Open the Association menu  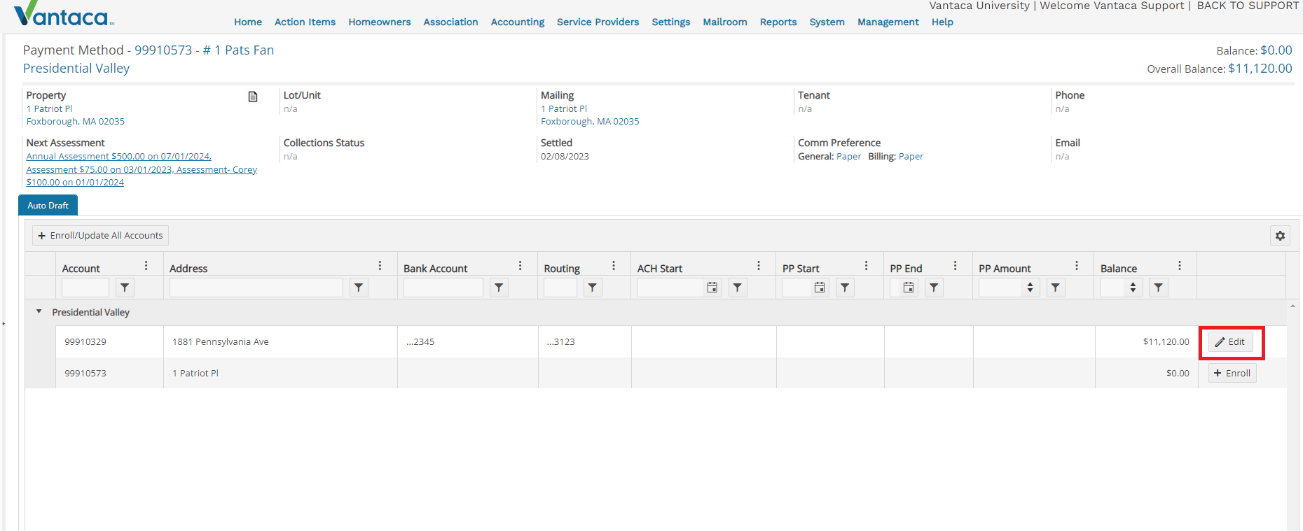[x=450, y=22]
